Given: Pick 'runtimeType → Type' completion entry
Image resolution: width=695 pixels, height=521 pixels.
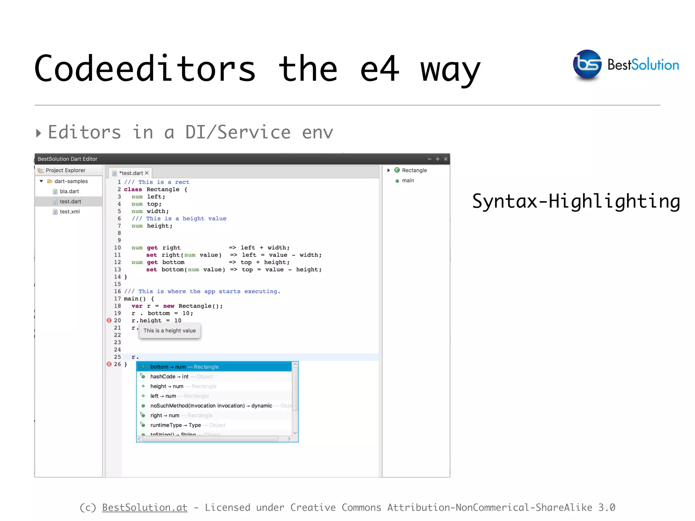Looking at the screenshot, I should click(x=175, y=425).
